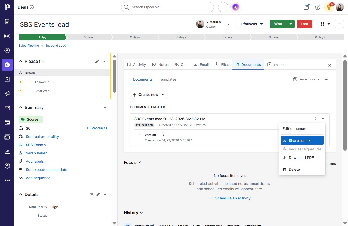Screen dimensions: 348x226
Task: Open the 1 follower dropdown
Action: pyautogui.click(x=251, y=24)
